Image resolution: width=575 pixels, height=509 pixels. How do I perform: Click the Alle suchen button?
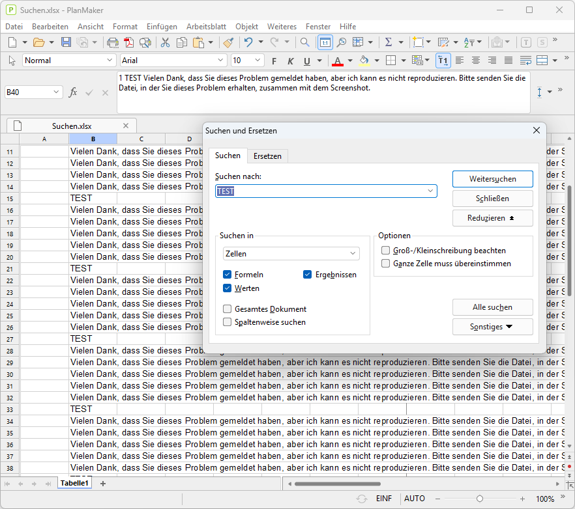492,307
